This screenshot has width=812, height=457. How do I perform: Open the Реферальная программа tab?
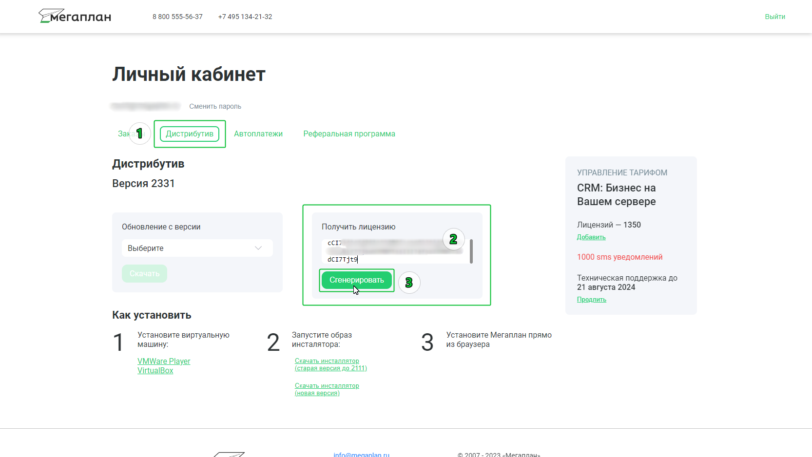349,133
